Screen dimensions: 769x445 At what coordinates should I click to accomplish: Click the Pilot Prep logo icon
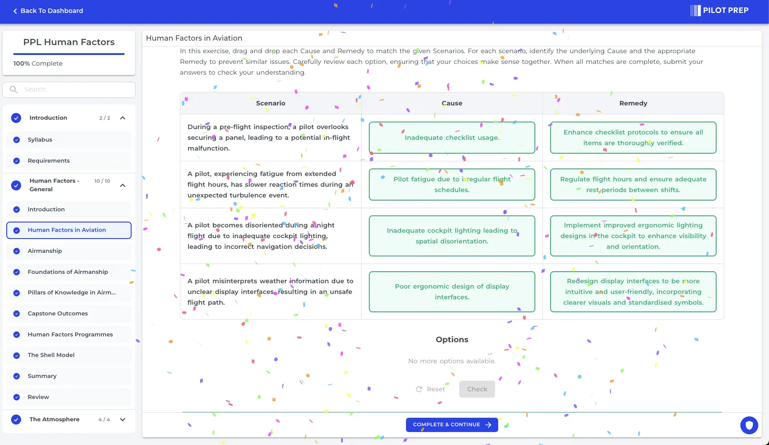pyautogui.click(x=695, y=10)
